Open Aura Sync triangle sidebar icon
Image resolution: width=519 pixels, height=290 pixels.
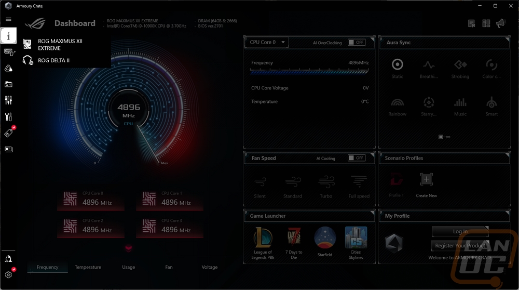point(9,68)
